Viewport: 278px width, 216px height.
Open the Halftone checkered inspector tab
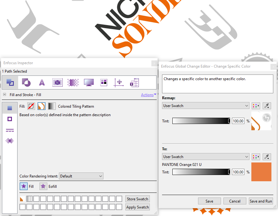[73, 83]
